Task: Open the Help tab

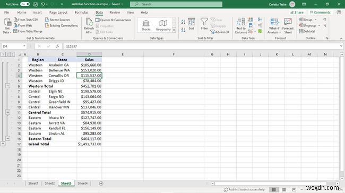Action: click(x=144, y=12)
